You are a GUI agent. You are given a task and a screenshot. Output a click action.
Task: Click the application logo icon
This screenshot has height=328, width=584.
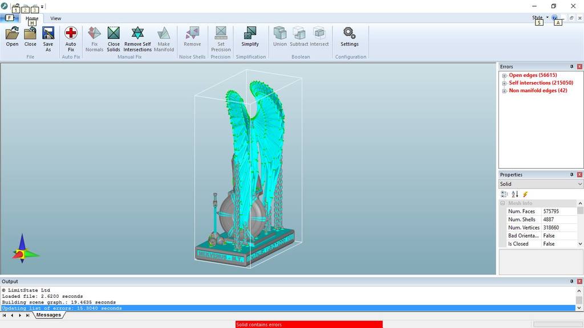click(x=5, y=6)
